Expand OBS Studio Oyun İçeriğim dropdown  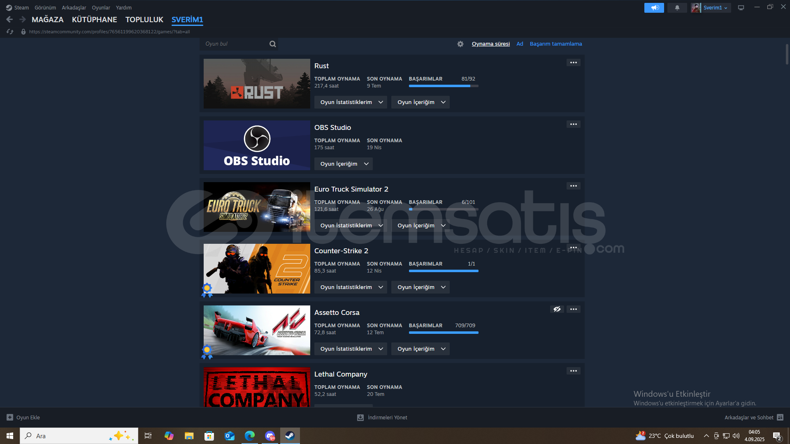pyautogui.click(x=344, y=164)
